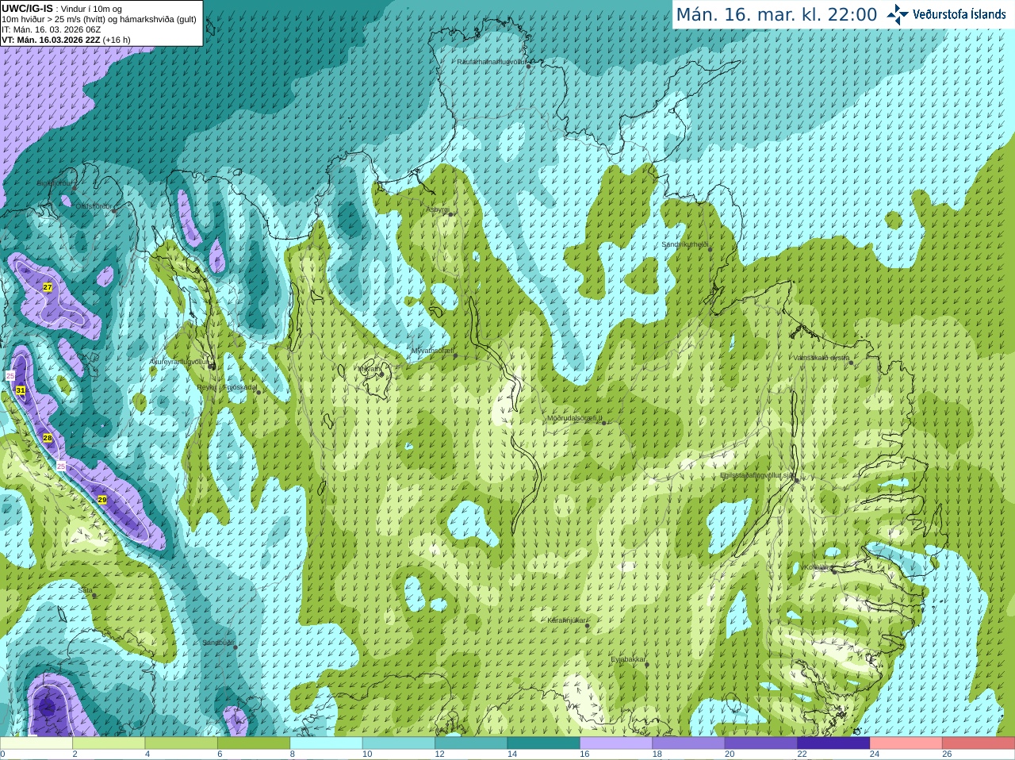This screenshot has height=760, width=1015.
Task: Click the 25 contour label between gusts 28 and 29
Action: [61, 466]
